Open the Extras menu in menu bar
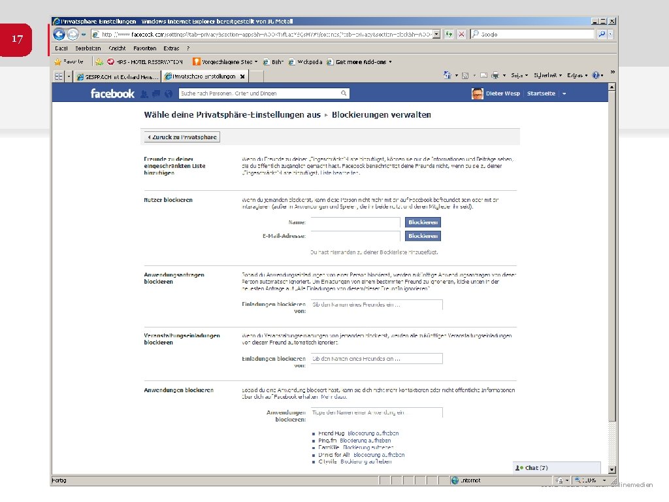This screenshot has width=669, height=502. (171, 48)
